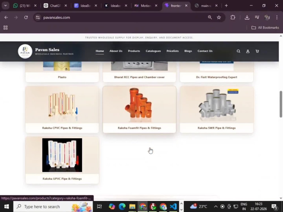Open the Extensions puzzle icon
This screenshot has height=212, width=283.
[x=233, y=17]
